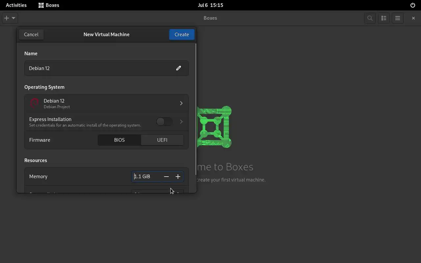Click the dialog's vertical scrollbar
421x263 pixels.
[196, 109]
